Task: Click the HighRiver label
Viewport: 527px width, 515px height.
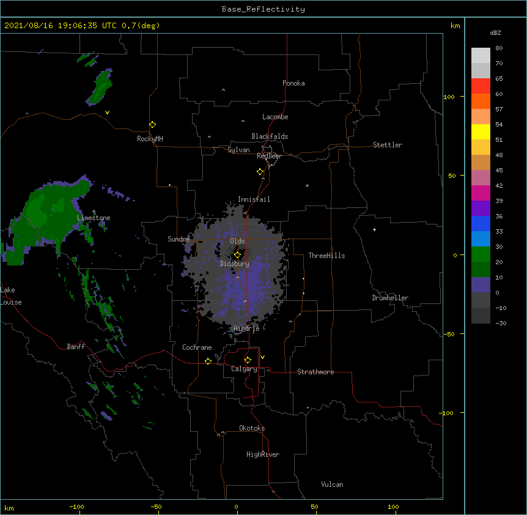Action: [263, 454]
